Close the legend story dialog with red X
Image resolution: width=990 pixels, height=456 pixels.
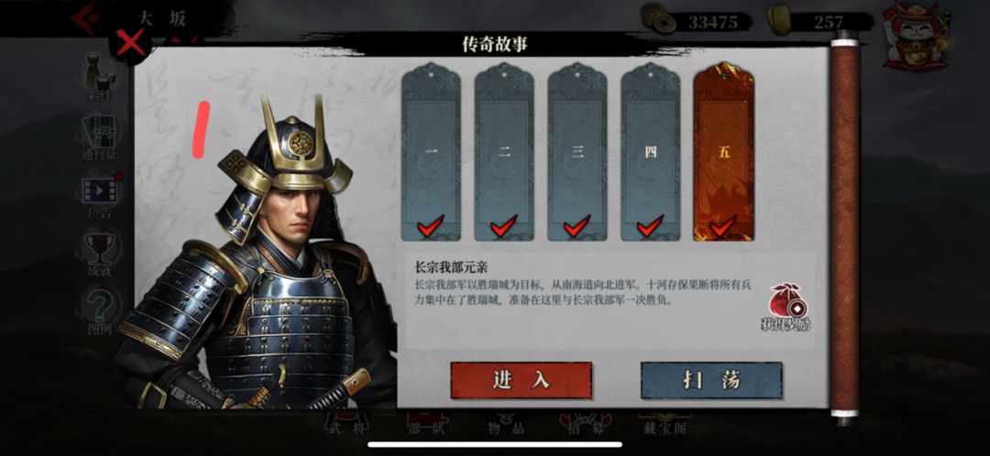[x=131, y=44]
